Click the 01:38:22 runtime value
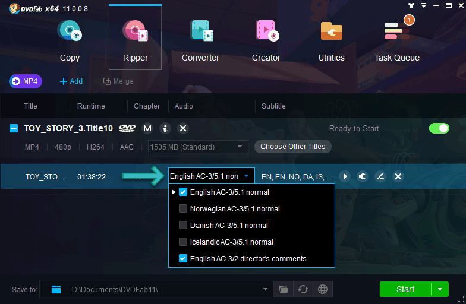The height and width of the screenshot is (304, 466). pos(92,177)
